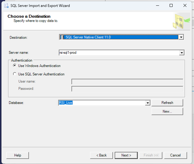Click the Database: label

click(16, 103)
